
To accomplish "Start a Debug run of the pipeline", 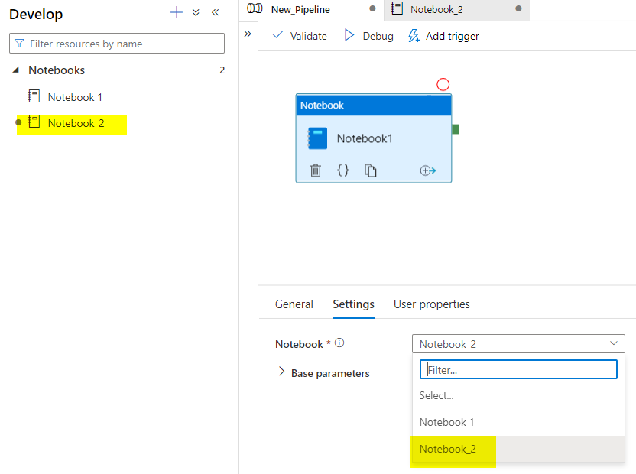I will 368,36.
